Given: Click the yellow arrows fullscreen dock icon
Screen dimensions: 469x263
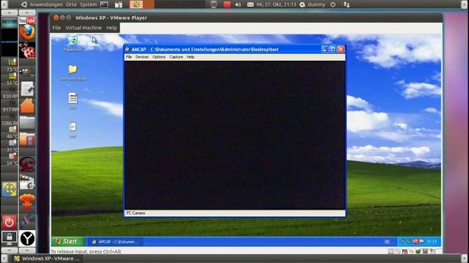Looking at the screenshot, I should 10,189.
